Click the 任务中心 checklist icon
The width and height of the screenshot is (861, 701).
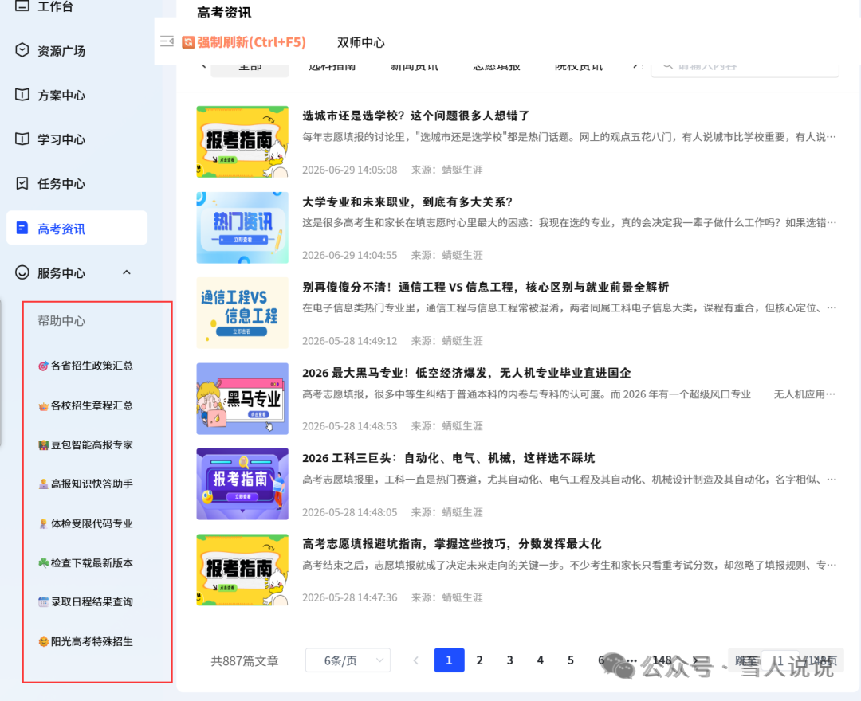point(22,183)
